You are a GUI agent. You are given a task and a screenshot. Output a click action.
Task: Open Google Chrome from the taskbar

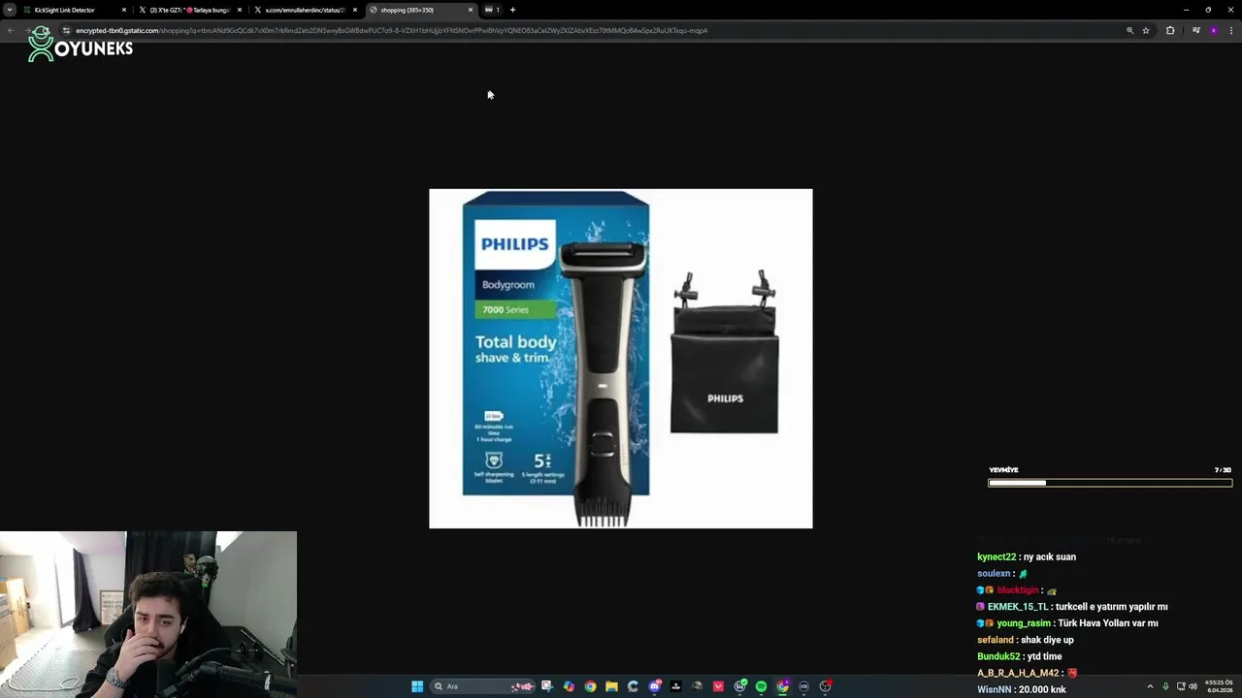[590, 686]
